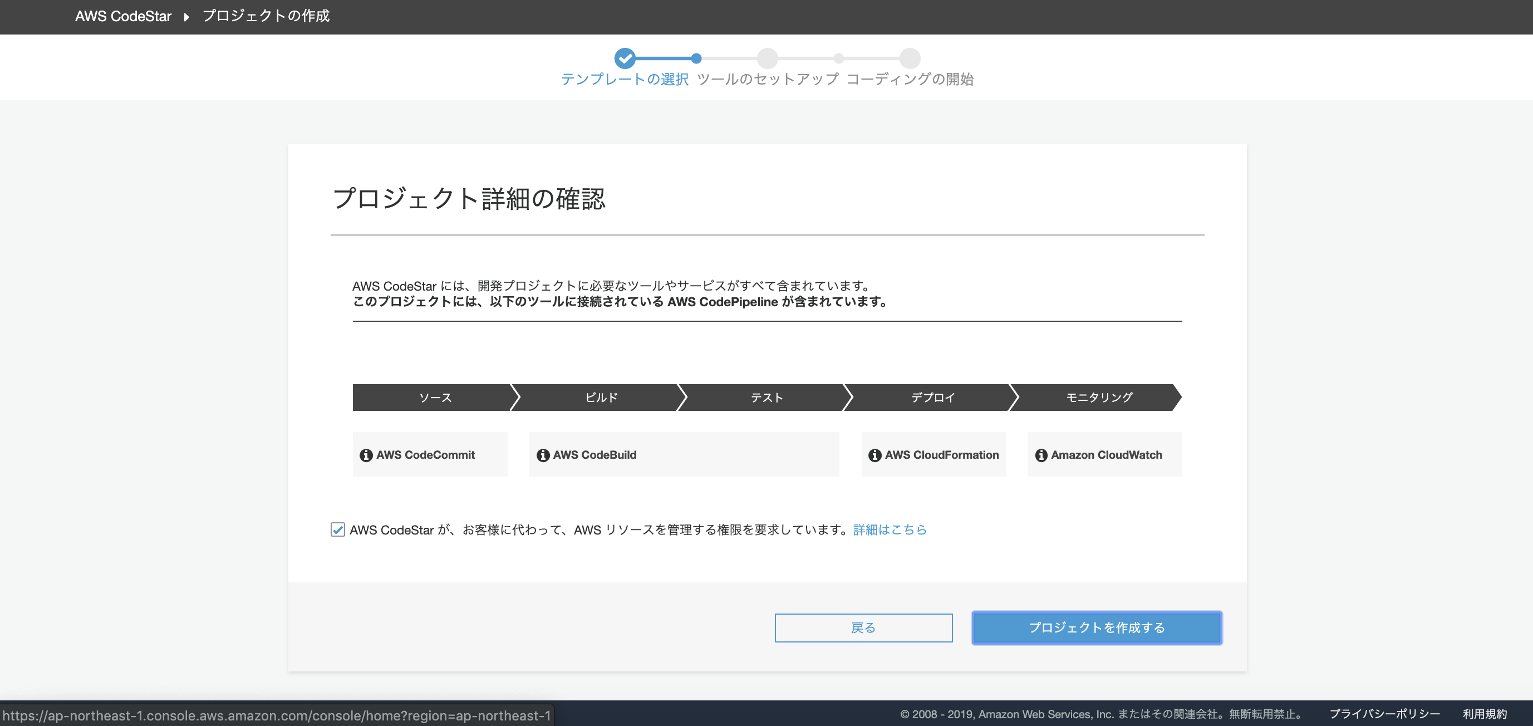
Task: Click the AWS CloudFormation info icon
Action: pos(875,455)
